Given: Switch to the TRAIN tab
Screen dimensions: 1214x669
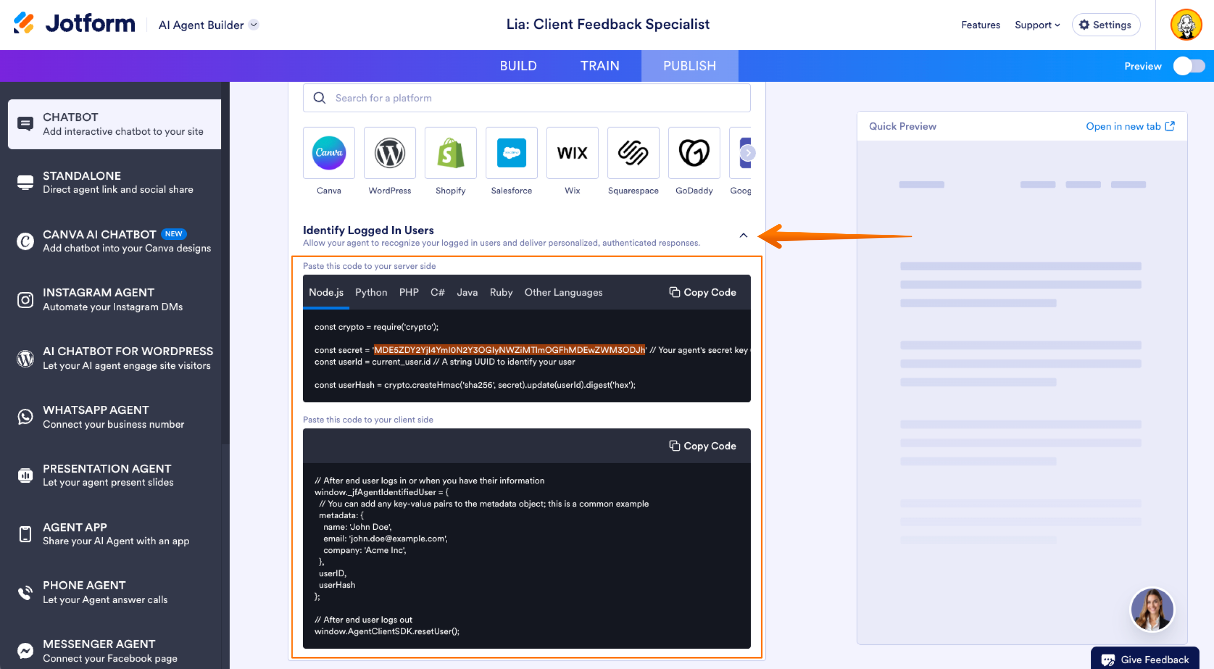Looking at the screenshot, I should click(599, 66).
